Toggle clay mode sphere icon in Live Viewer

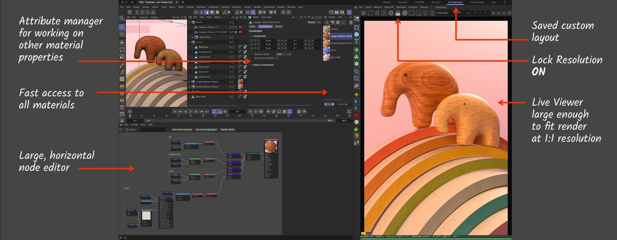tap(405, 13)
